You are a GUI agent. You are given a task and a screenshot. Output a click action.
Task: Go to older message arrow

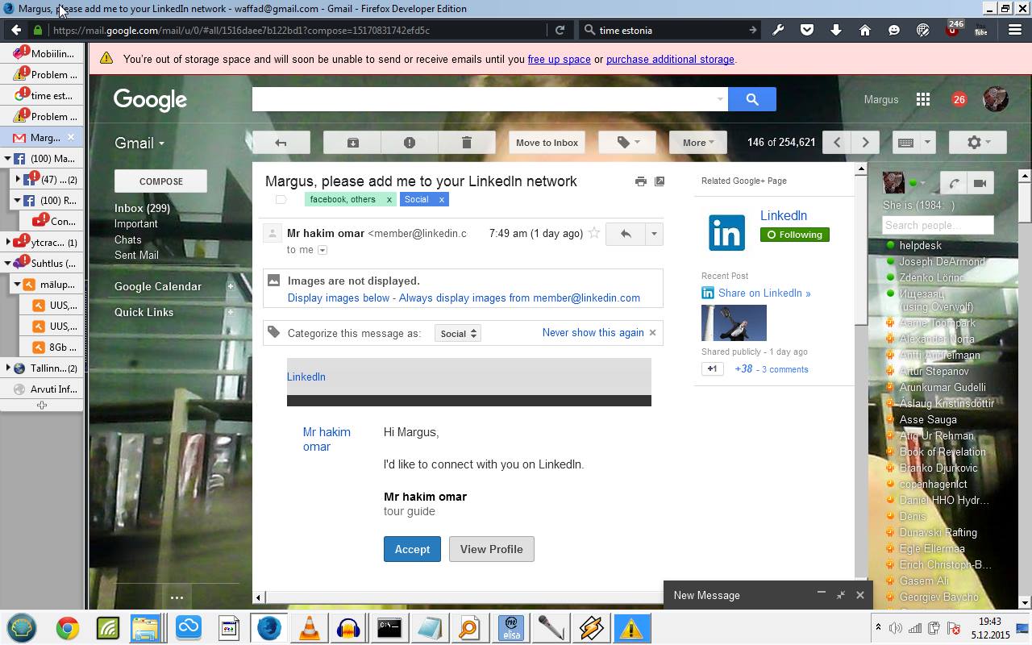[x=865, y=143]
